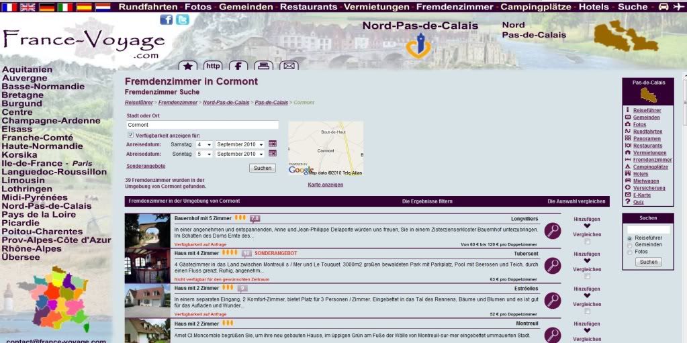Open magnifier details for Tubersent listing
Image resolution: width=687 pixels, height=343 pixels.
pos(553,266)
